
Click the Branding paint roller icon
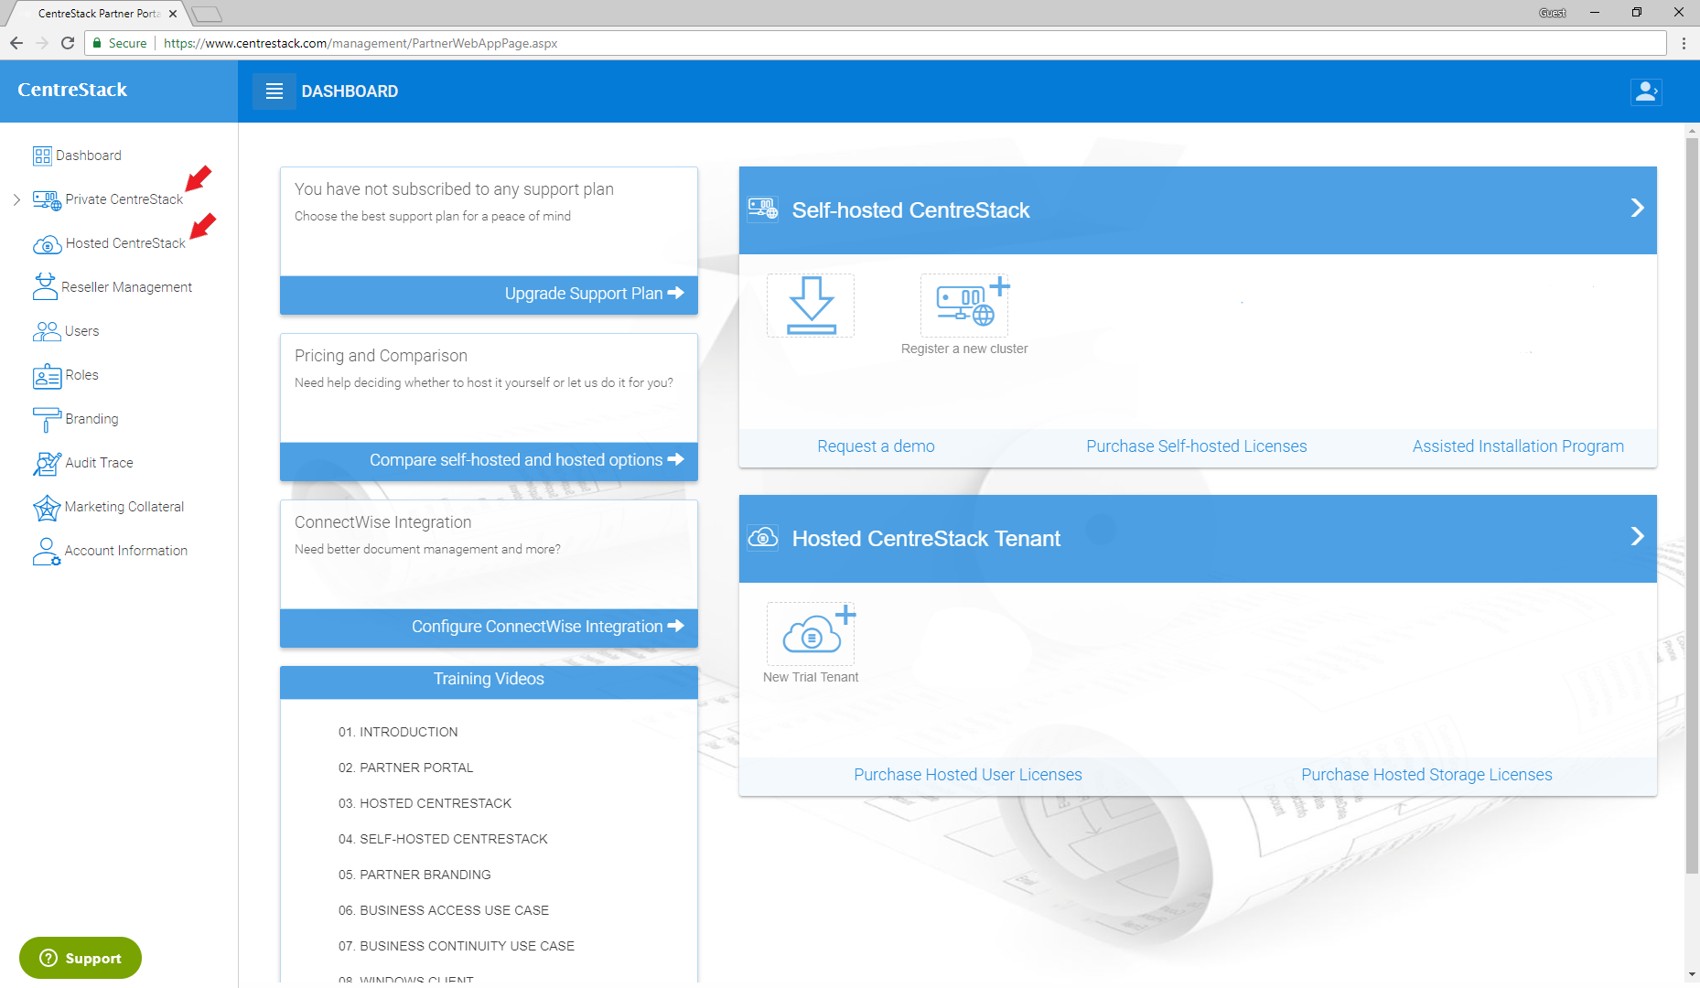click(x=47, y=420)
